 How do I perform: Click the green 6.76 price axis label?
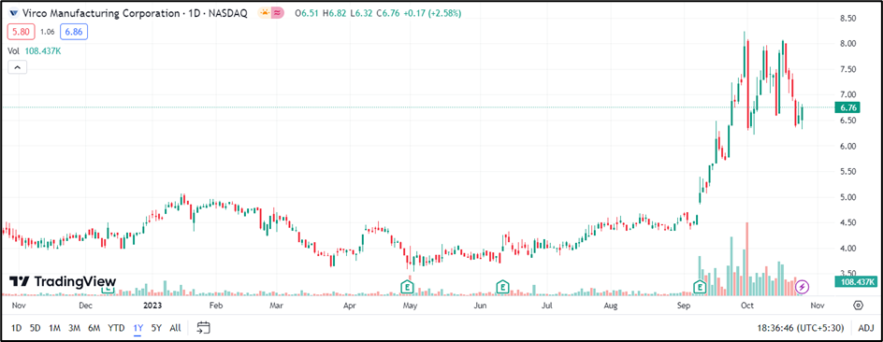[847, 107]
